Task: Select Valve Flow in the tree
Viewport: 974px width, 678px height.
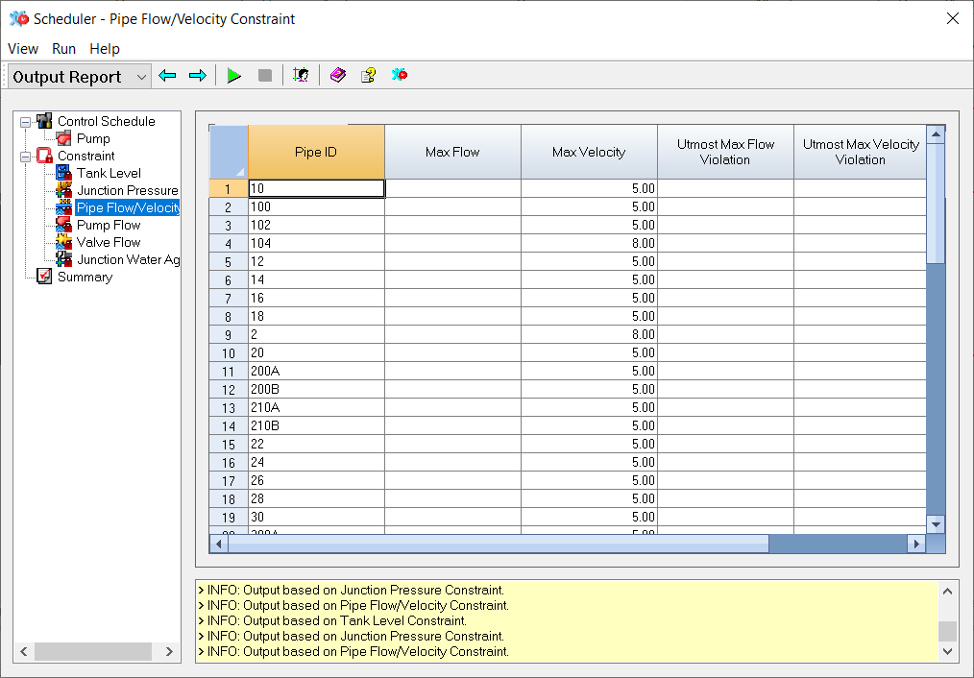Action: (x=109, y=242)
